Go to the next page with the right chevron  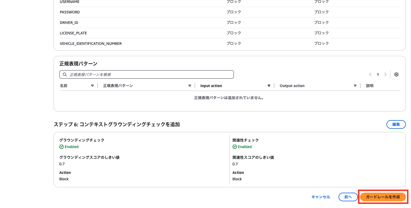385,74
